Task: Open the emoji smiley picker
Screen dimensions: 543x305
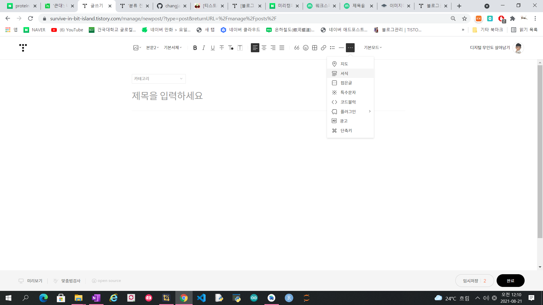Action: click(x=306, y=48)
